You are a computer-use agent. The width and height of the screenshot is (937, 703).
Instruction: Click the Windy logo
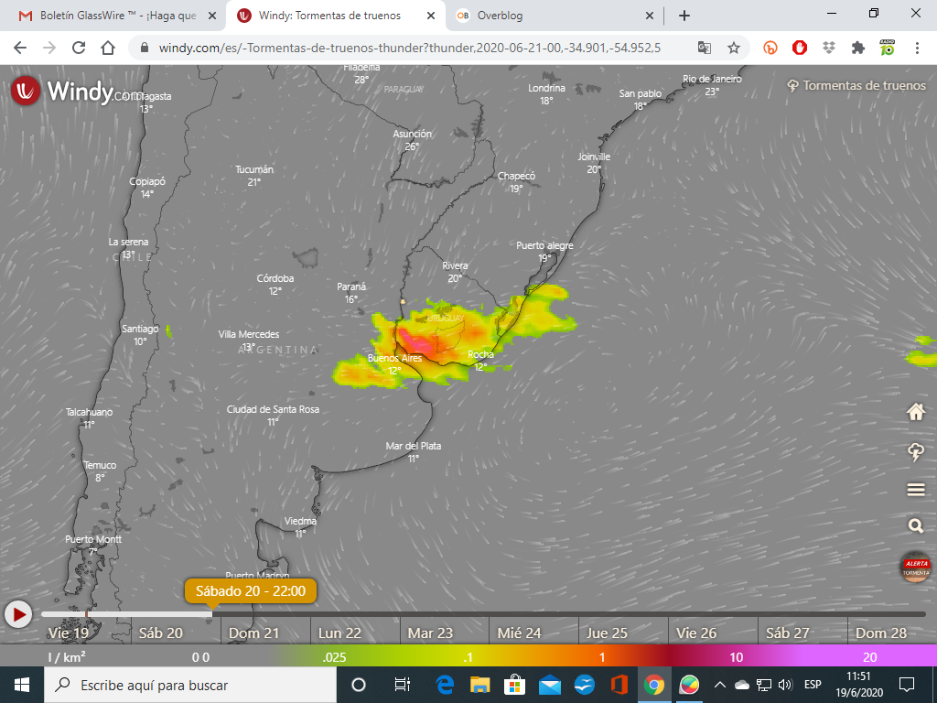point(78,92)
